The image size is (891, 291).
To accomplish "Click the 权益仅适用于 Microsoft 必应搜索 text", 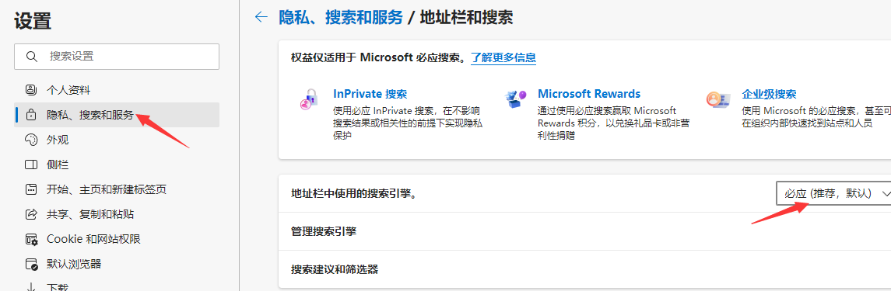I will [x=378, y=57].
